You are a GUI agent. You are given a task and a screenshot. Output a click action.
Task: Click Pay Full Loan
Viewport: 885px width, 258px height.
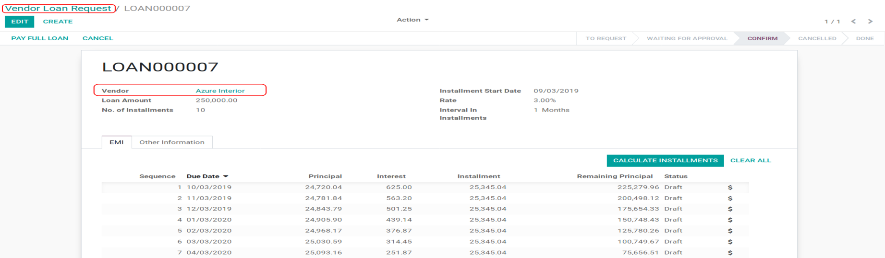[40, 38]
